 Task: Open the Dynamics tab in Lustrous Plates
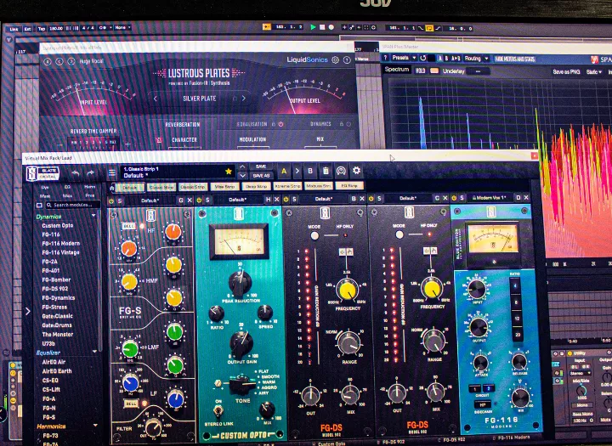(320, 124)
